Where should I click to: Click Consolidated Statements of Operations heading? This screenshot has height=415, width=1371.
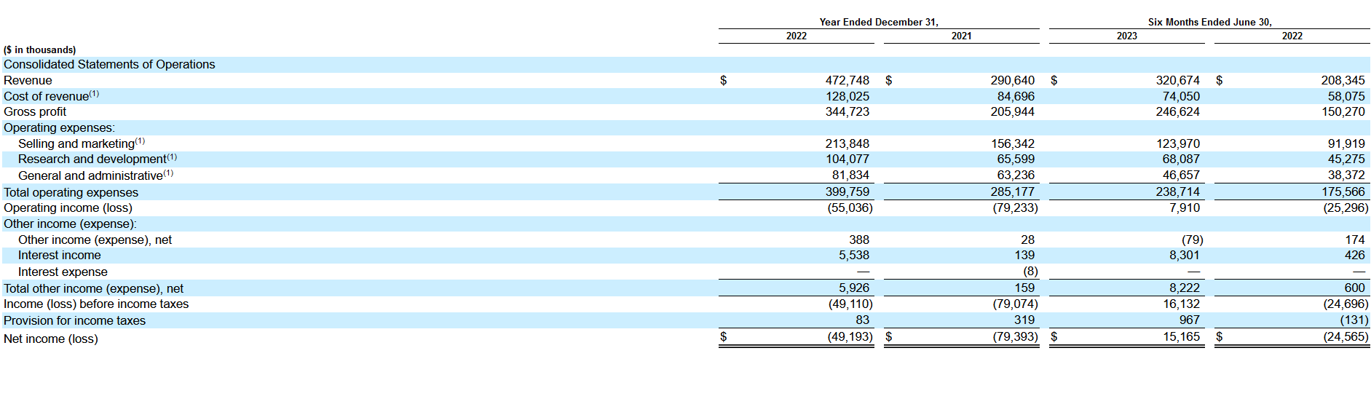(x=109, y=64)
